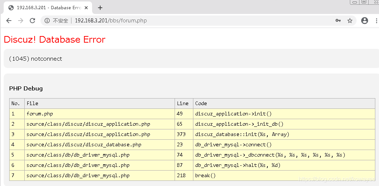The height and width of the screenshot is (186, 379).
Task: Click the discuz_database::init(%s, Array) cell
Action: pyautogui.click(x=284, y=135)
